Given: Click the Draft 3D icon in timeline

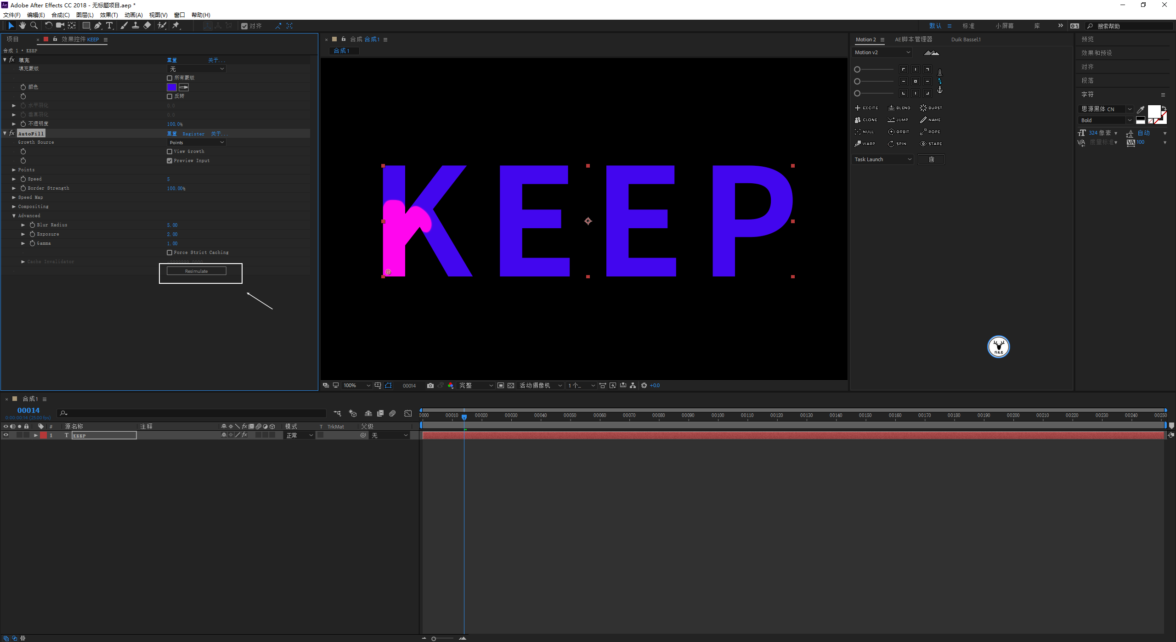Looking at the screenshot, I should pyautogui.click(x=353, y=413).
